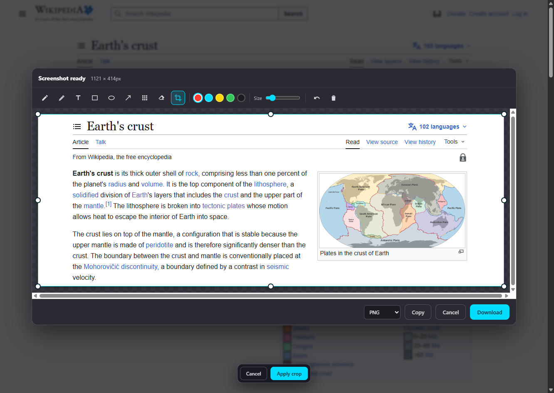554x393 pixels.
Task: Click the View source tab in preview
Action: tap(382, 142)
